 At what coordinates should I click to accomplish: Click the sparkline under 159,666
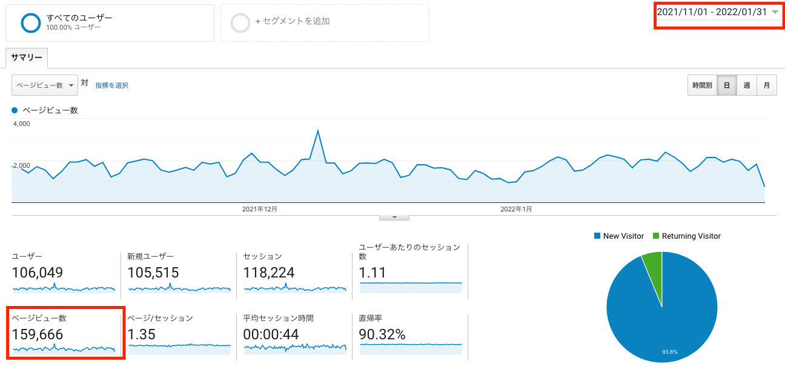[64, 348]
